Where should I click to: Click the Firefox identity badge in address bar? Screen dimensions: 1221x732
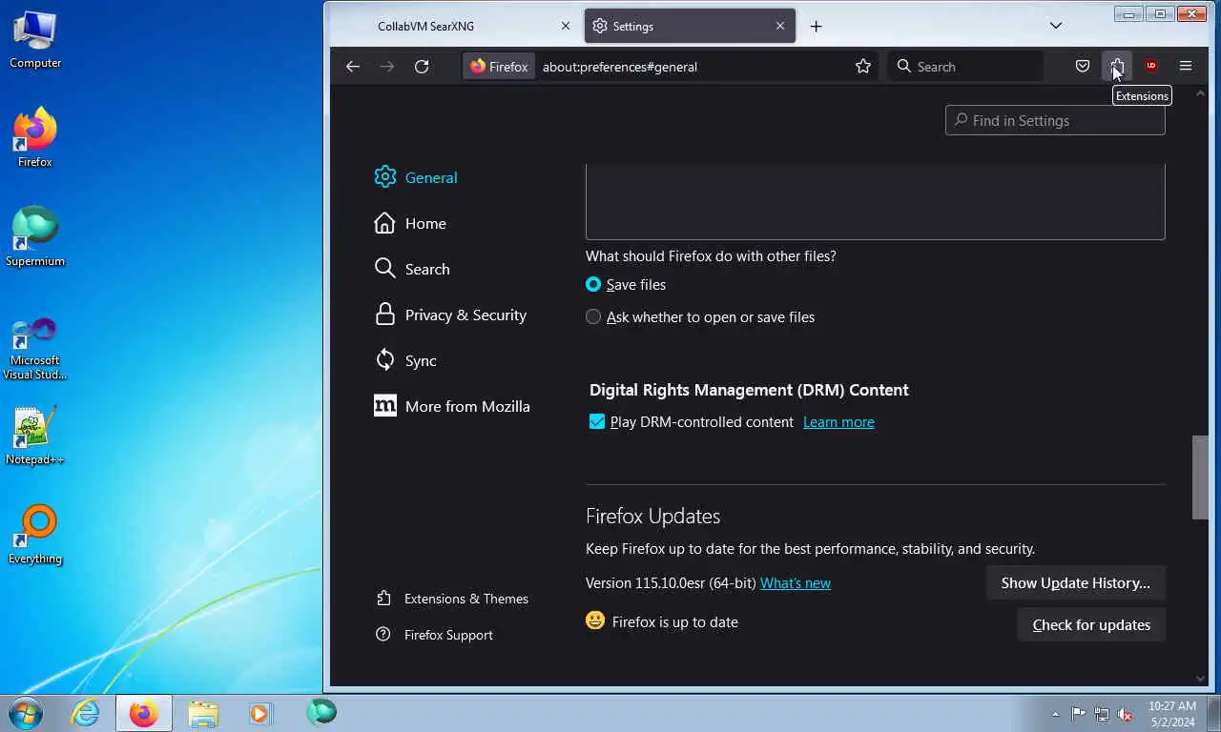499,67
